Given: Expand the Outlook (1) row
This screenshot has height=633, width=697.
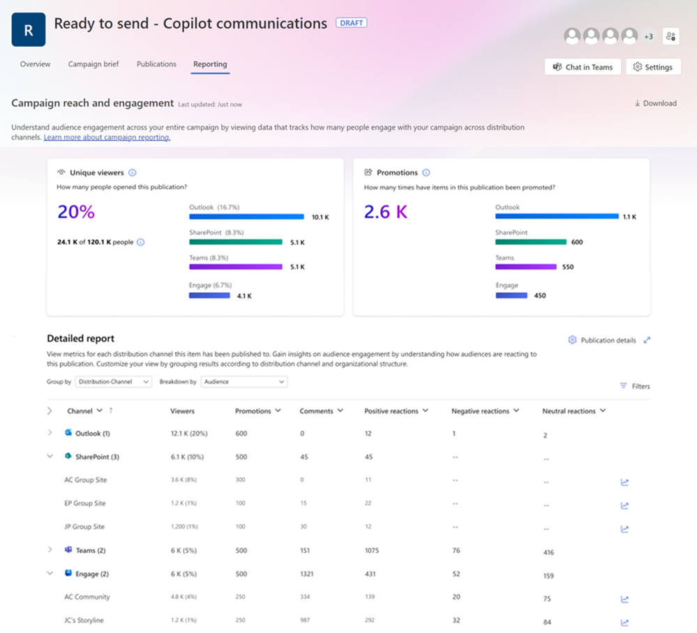Looking at the screenshot, I should tap(50, 433).
